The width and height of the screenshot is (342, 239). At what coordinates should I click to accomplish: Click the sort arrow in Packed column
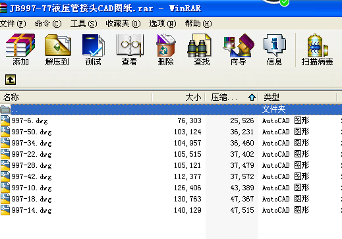coord(252,97)
